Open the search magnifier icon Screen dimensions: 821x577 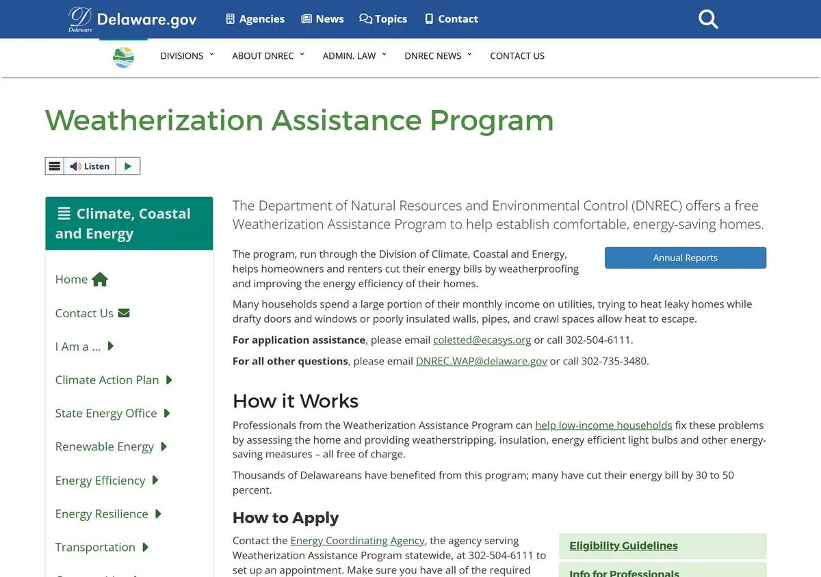coord(708,19)
